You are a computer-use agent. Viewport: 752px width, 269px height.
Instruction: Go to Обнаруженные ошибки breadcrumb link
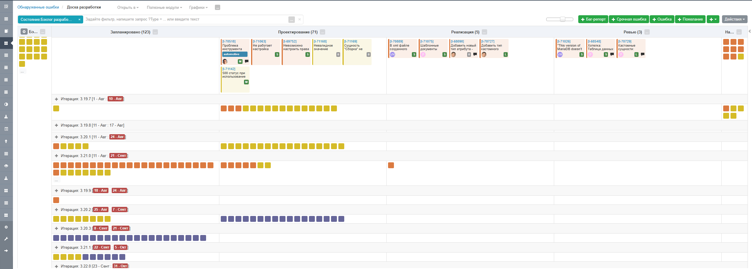pyautogui.click(x=38, y=7)
